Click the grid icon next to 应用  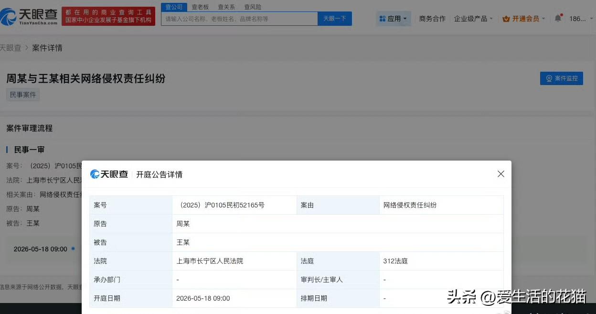[x=383, y=18]
